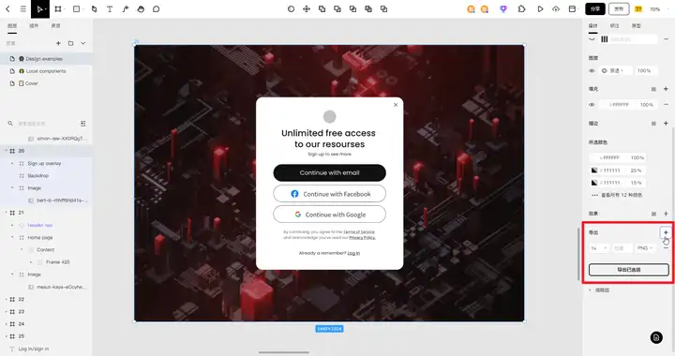
Task: Expand the Sign up overlay layer
Action: [x=12, y=163]
